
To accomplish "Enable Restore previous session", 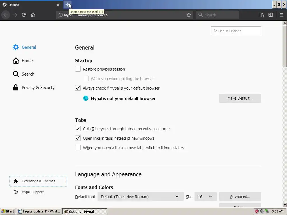I will tap(78, 69).
